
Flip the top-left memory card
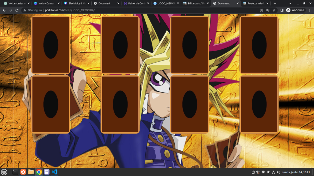pyautogui.click(x=51, y=45)
